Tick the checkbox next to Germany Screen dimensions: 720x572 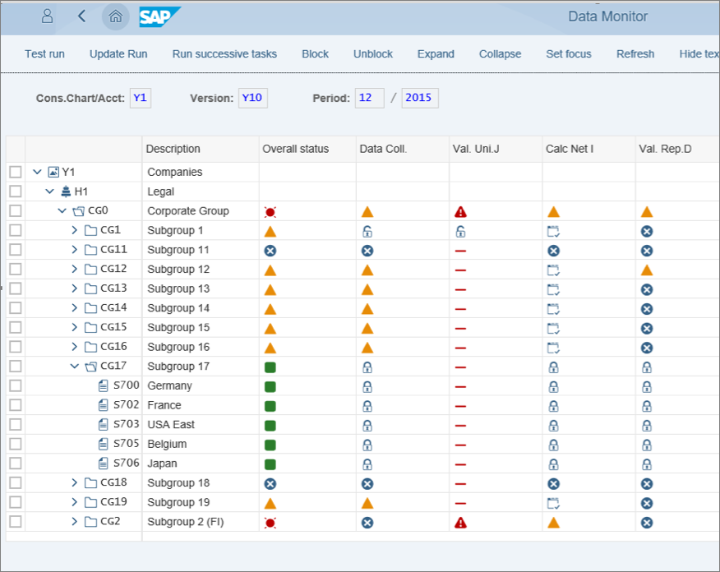pyautogui.click(x=14, y=385)
